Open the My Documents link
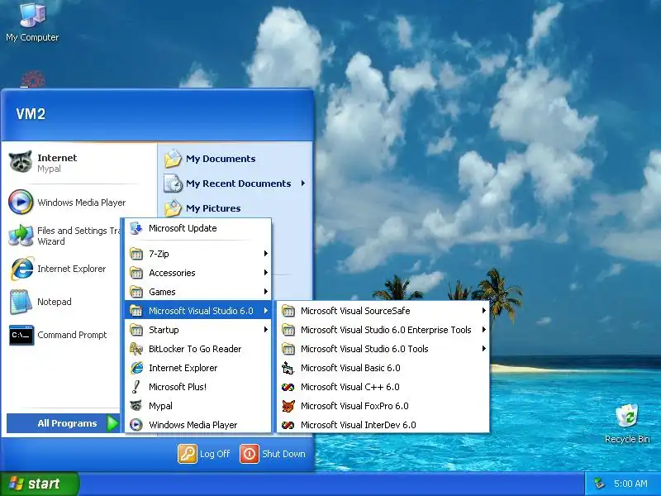The height and width of the screenshot is (496, 661). (x=221, y=159)
